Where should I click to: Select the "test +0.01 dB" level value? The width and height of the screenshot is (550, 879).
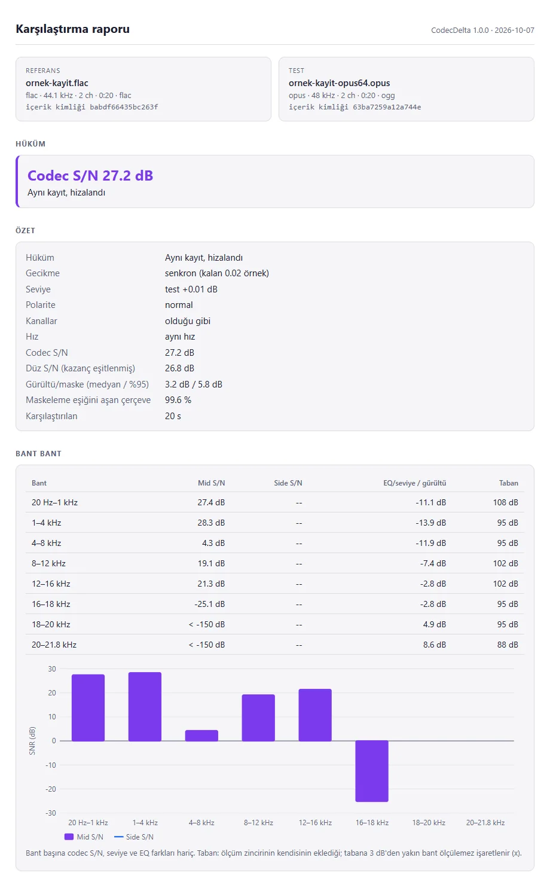(x=191, y=289)
